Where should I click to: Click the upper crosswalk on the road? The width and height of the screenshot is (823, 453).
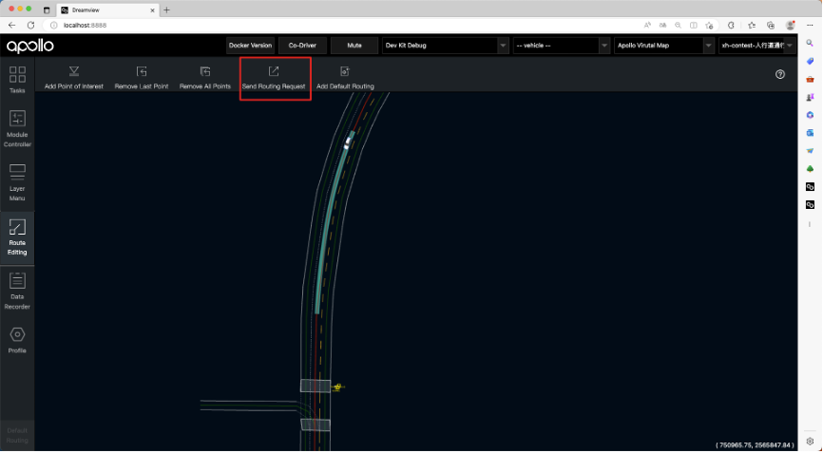click(x=316, y=386)
